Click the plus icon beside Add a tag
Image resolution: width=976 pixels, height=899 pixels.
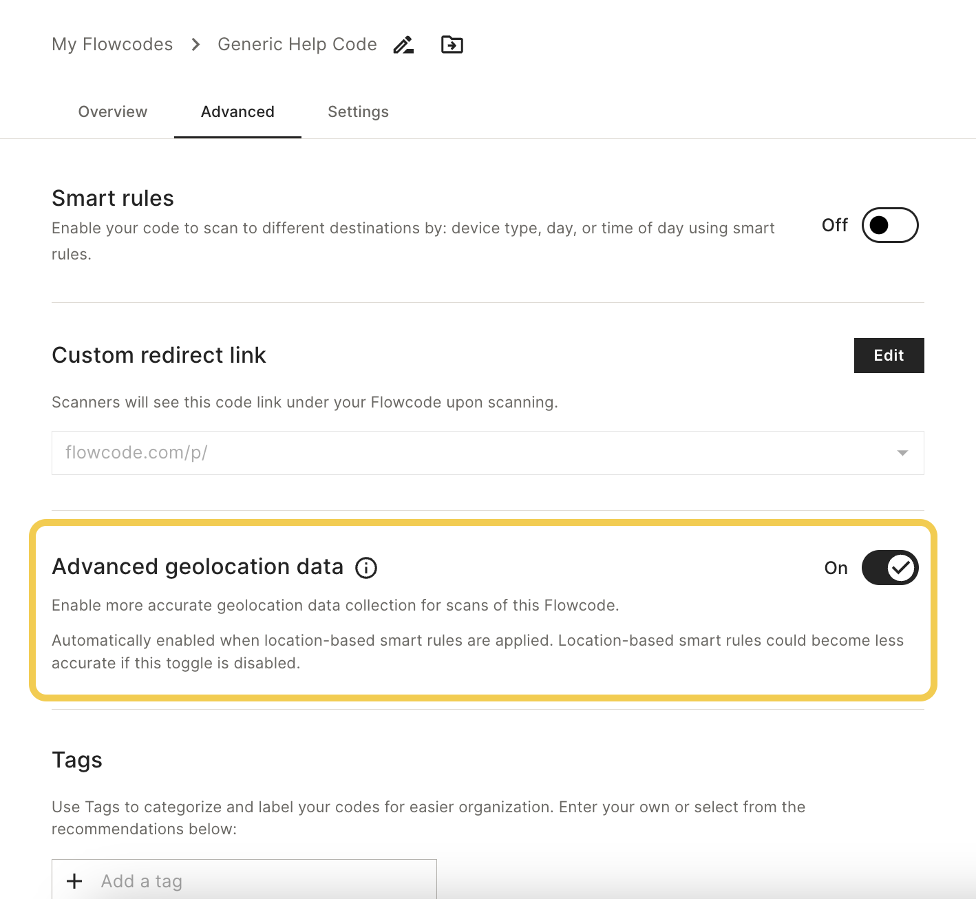74,881
